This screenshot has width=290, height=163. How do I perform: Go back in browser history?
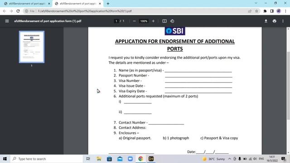[5, 11]
